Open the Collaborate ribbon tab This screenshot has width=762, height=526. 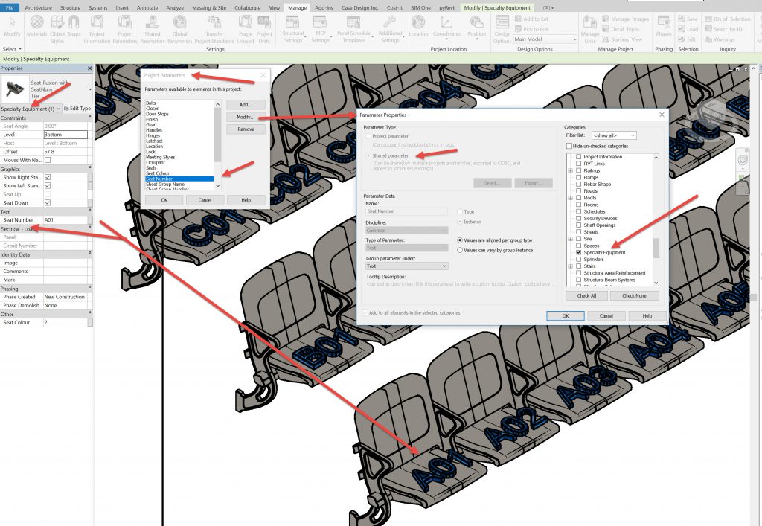tap(247, 7)
